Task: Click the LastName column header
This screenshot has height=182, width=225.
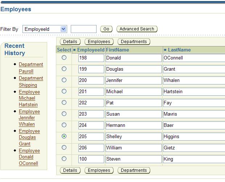Action: point(179,50)
